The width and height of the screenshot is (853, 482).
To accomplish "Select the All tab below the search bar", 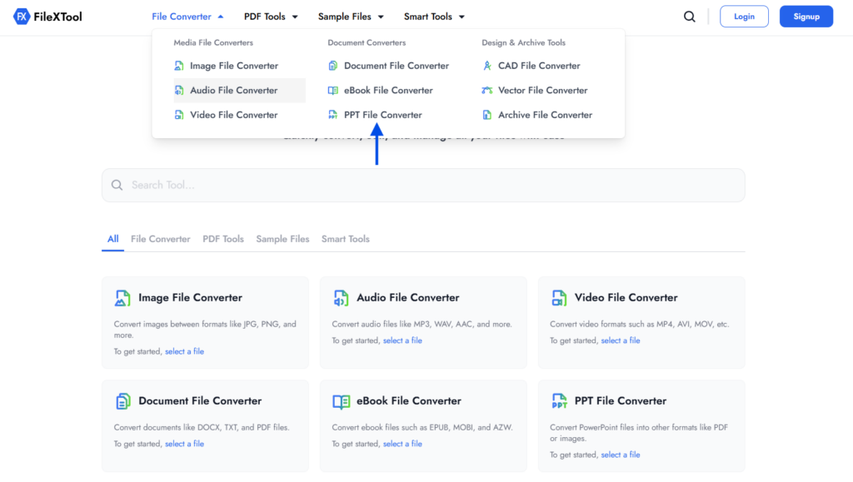I will point(112,238).
